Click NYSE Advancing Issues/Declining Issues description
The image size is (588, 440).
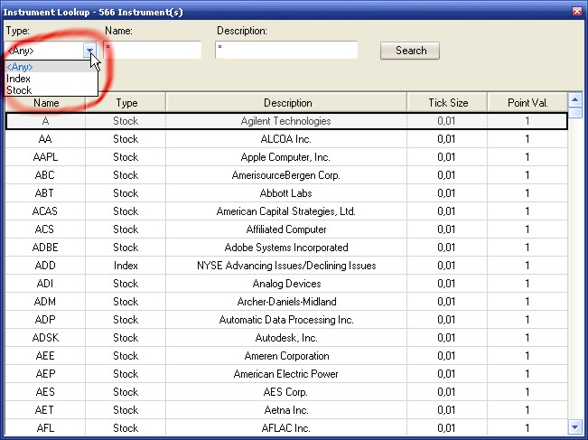point(286,266)
